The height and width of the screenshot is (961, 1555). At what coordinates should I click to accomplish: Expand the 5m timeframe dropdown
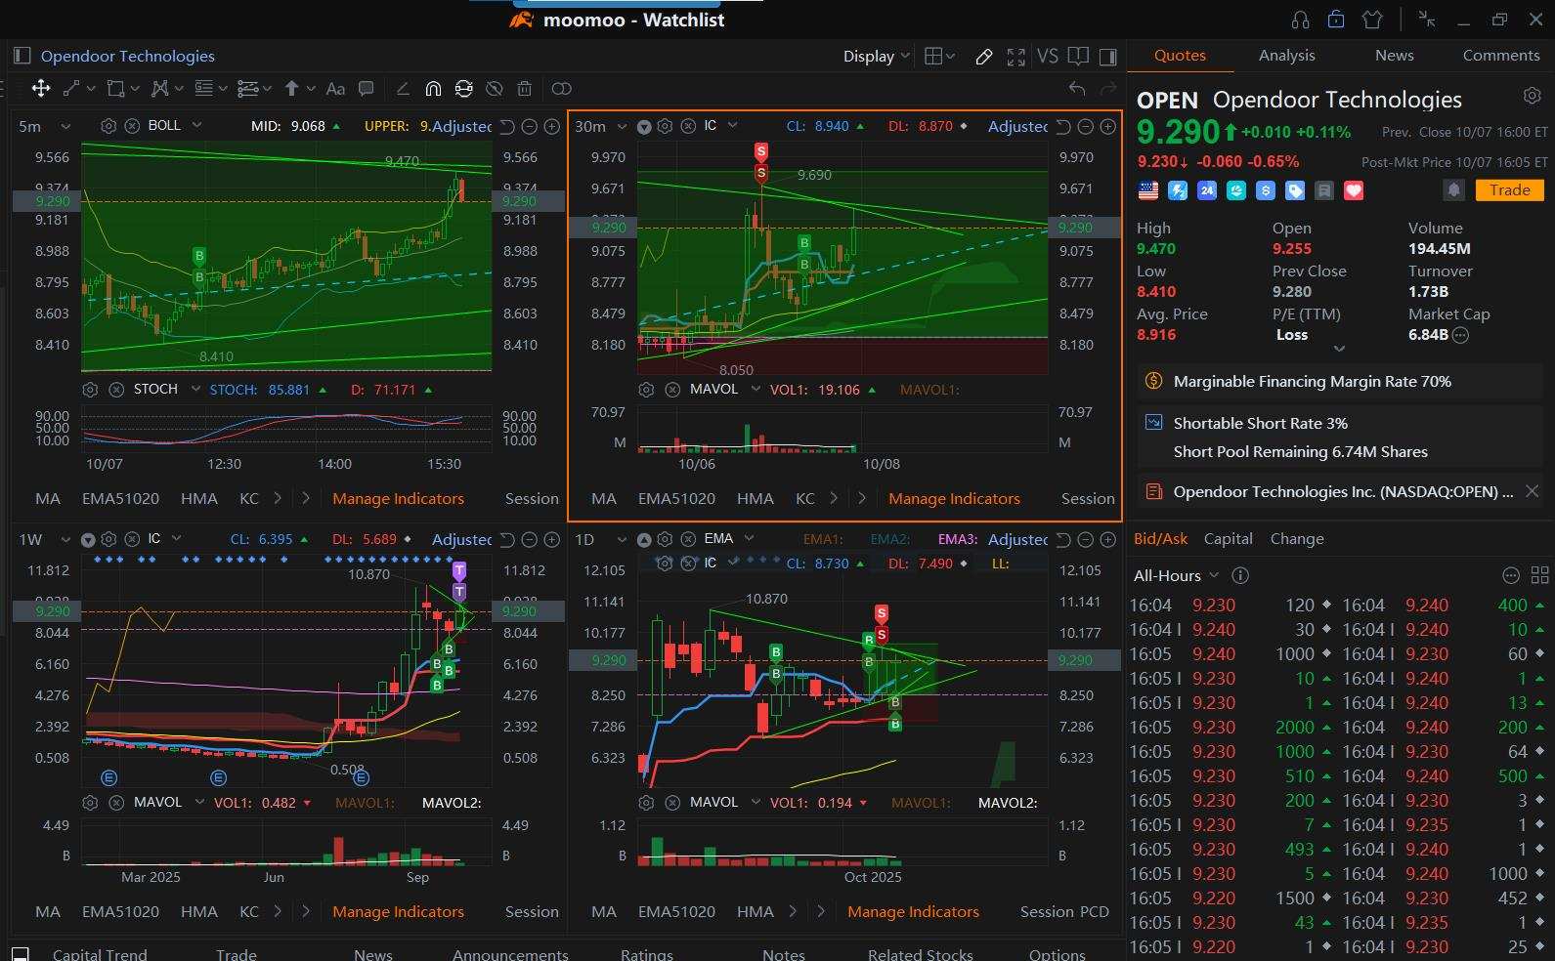(44, 126)
